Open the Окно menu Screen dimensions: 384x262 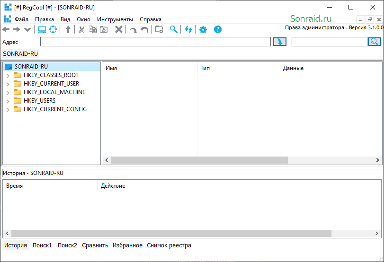point(83,19)
